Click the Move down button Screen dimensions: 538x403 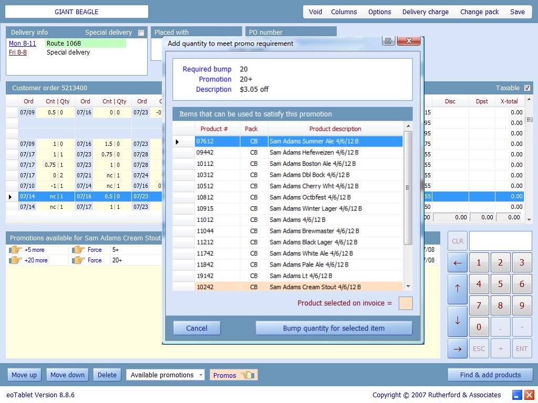67,375
